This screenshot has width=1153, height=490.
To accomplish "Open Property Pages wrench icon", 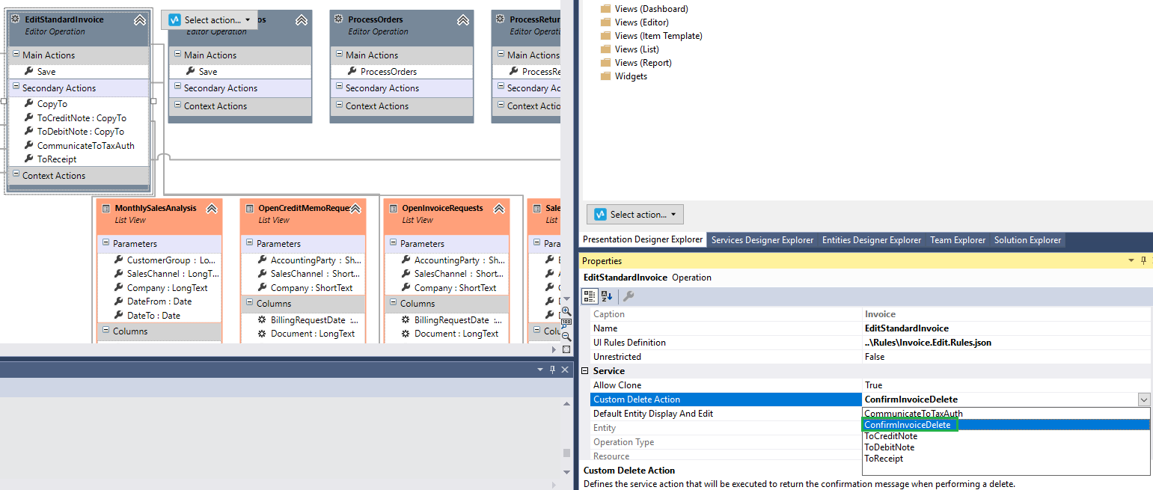I will coord(629,296).
